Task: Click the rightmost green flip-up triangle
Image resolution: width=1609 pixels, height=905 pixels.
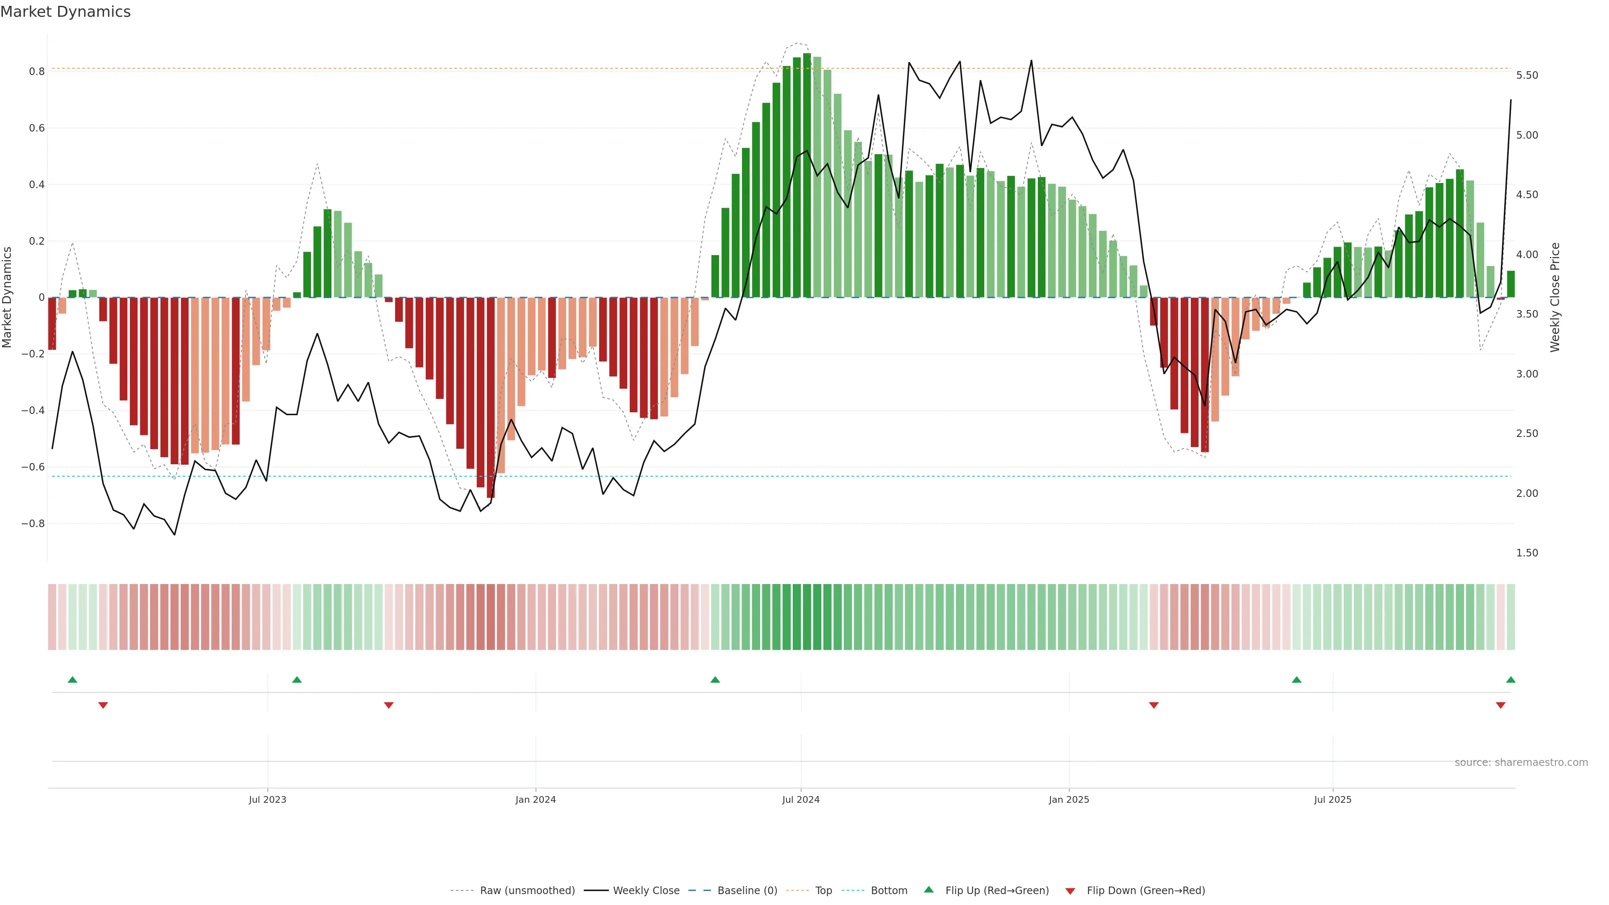Action: point(1510,680)
